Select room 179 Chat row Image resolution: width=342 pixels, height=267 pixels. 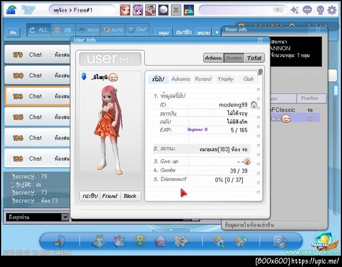pos(37,55)
